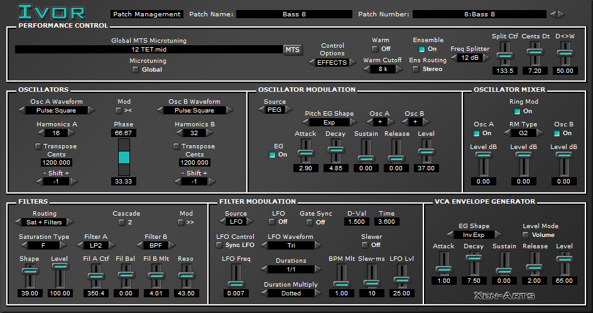
Task: Click the MTS button
Action: point(292,50)
